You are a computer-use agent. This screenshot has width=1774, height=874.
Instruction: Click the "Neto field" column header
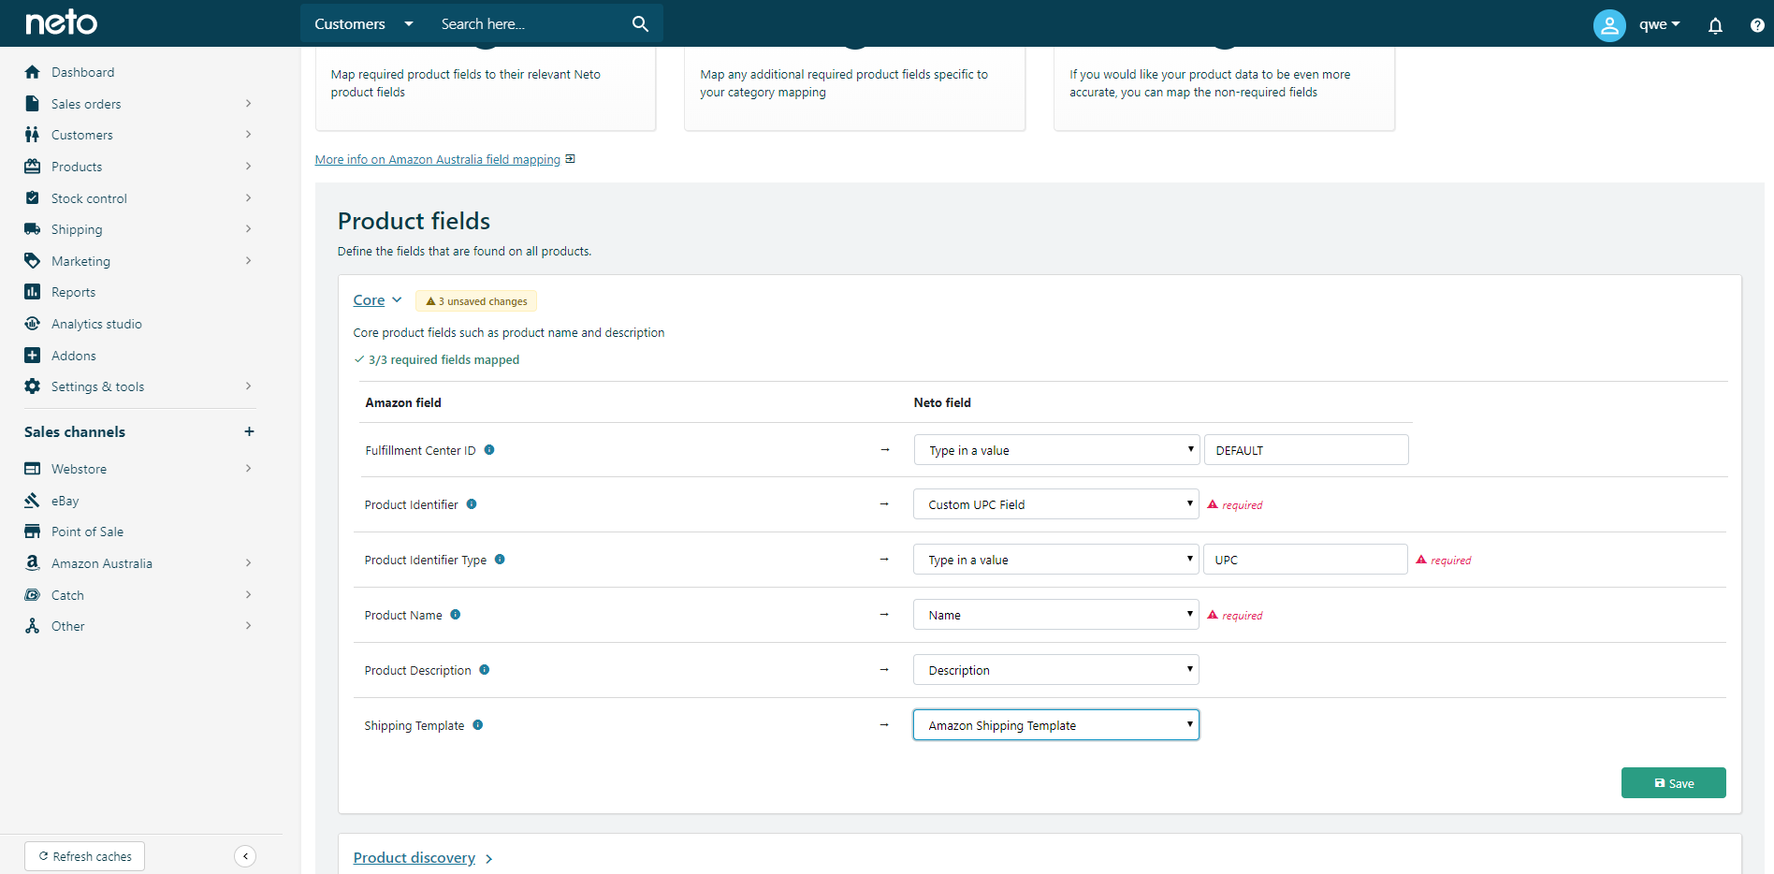942,403
